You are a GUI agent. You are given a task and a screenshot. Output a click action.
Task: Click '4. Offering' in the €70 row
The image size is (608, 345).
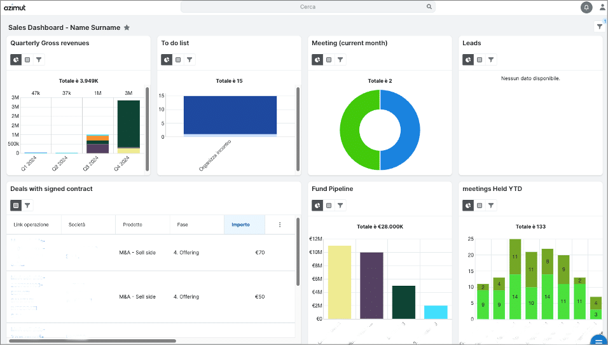pyautogui.click(x=186, y=253)
